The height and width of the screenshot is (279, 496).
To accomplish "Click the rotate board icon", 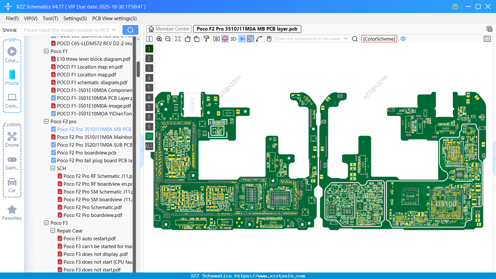I will click(188, 39).
